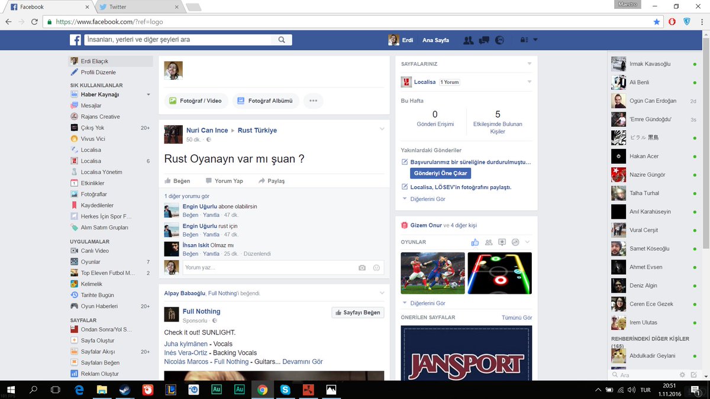Image resolution: width=710 pixels, height=399 pixels.
Task: Switch to the Twitter browser tab
Action: (137, 7)
